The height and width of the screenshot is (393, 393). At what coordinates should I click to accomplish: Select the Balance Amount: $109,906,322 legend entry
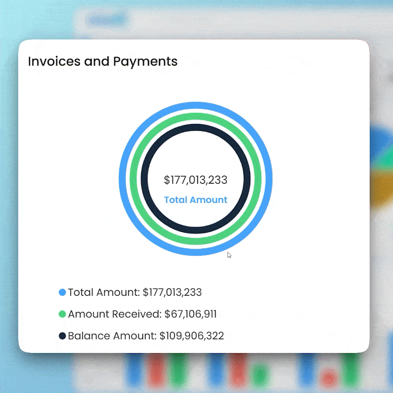[x=141, y=336]
